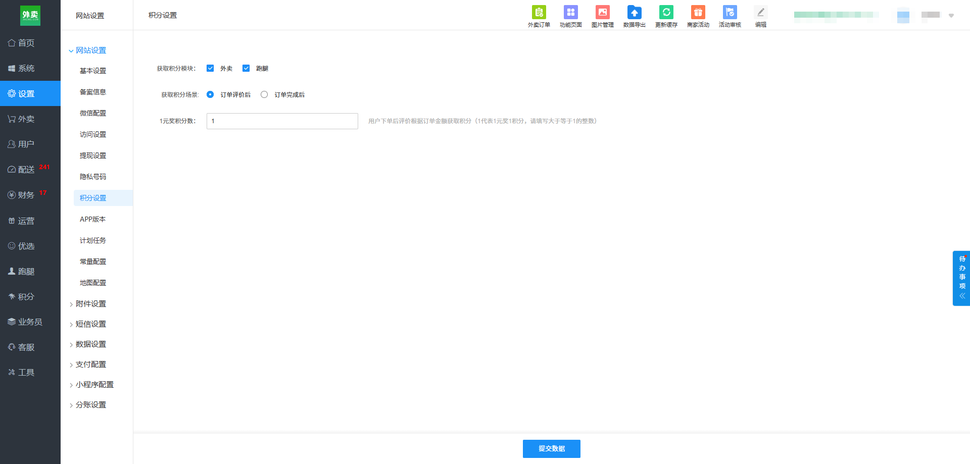Image resolution: width=970 pixels, height=464 pixels.
Task: Open 工具 in the sidebar
Action: (30, 372)
